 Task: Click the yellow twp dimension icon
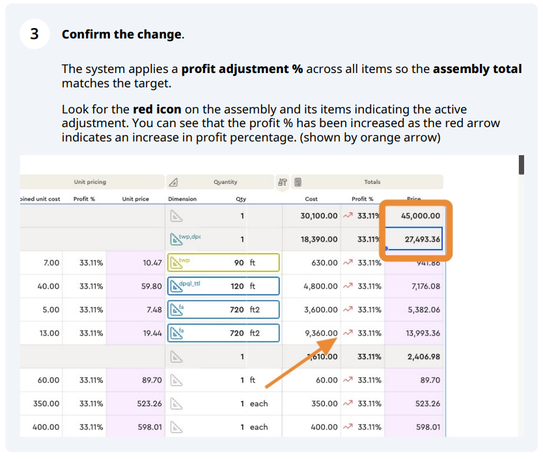tap(174, 263)
